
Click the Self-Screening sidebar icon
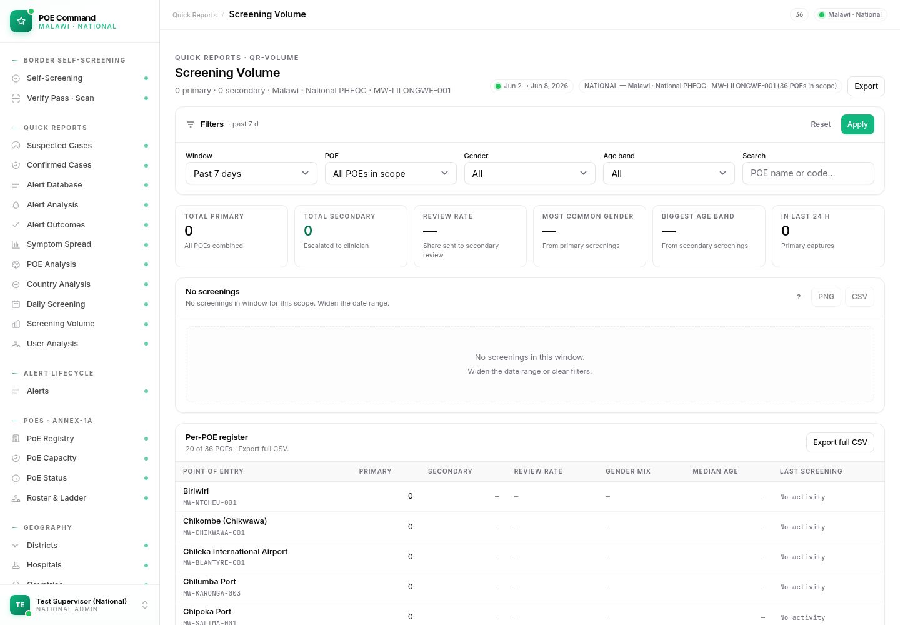(x=16, y=78)
